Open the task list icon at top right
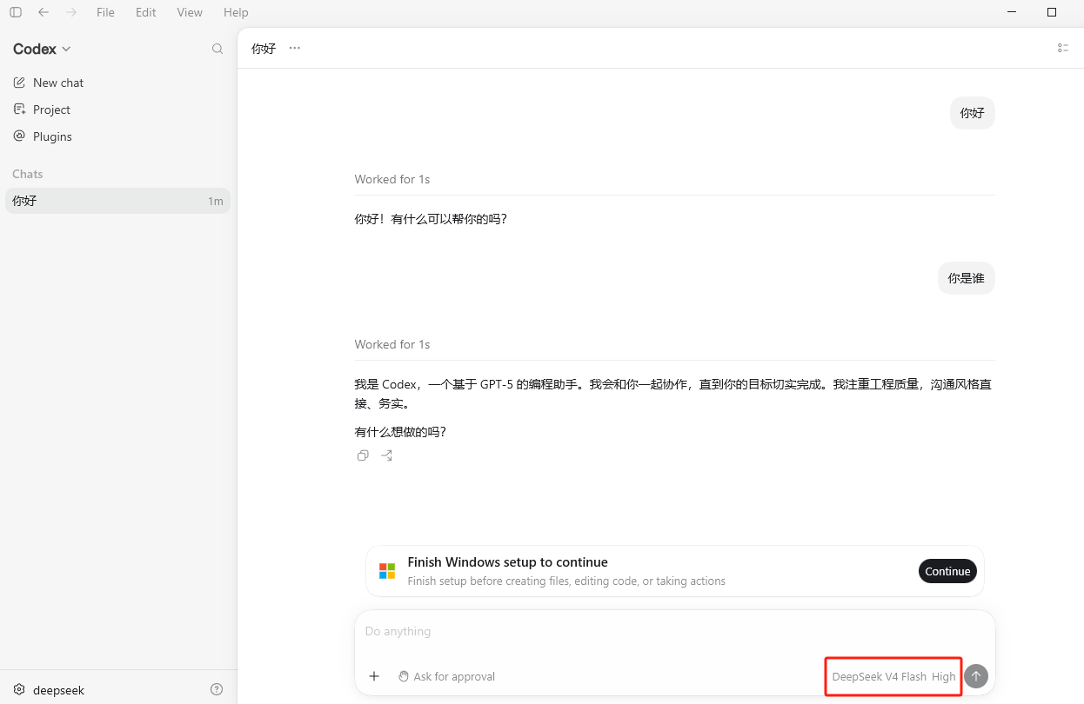The height and width of the screenshot is (704, 1084). point(1063,48)
